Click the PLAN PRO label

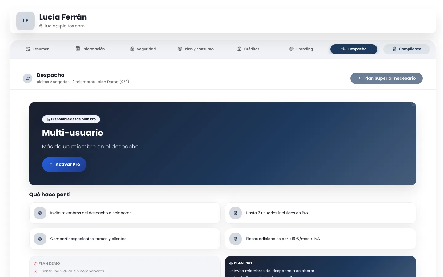243,263
